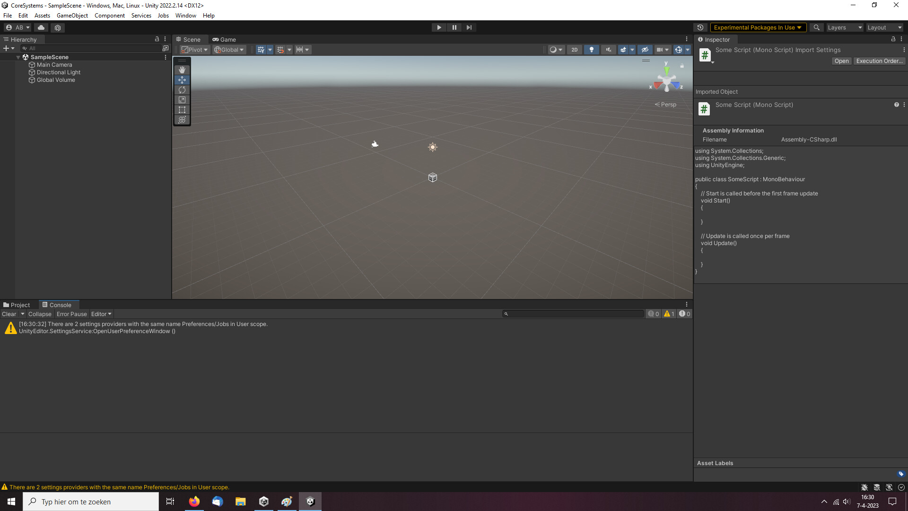The height and width of the screenshot is (511, 908).
Task: Select the Scale tool in Scene toolbar
Action: [182, 100]
